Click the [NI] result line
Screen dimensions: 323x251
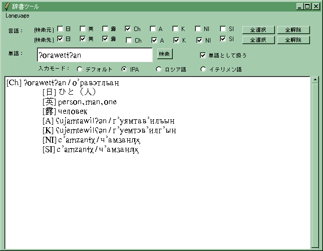[92, 140]
